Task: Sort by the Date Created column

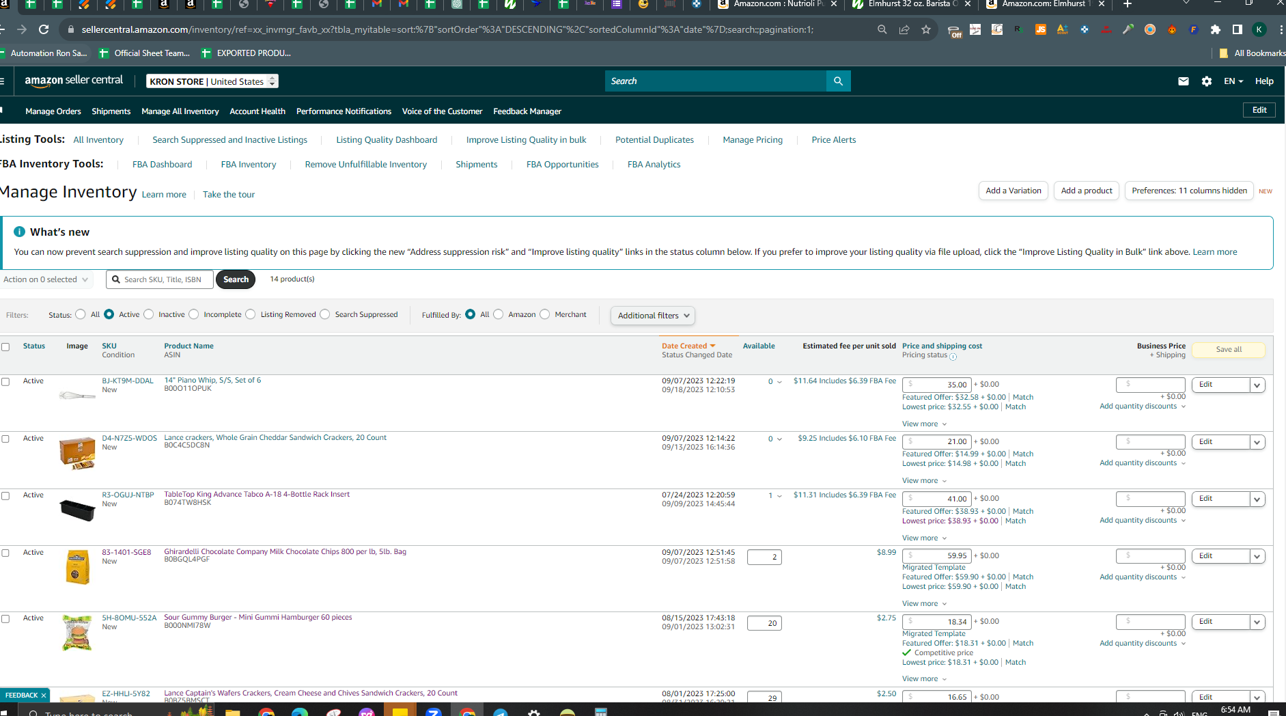Action: coord(688,346)
